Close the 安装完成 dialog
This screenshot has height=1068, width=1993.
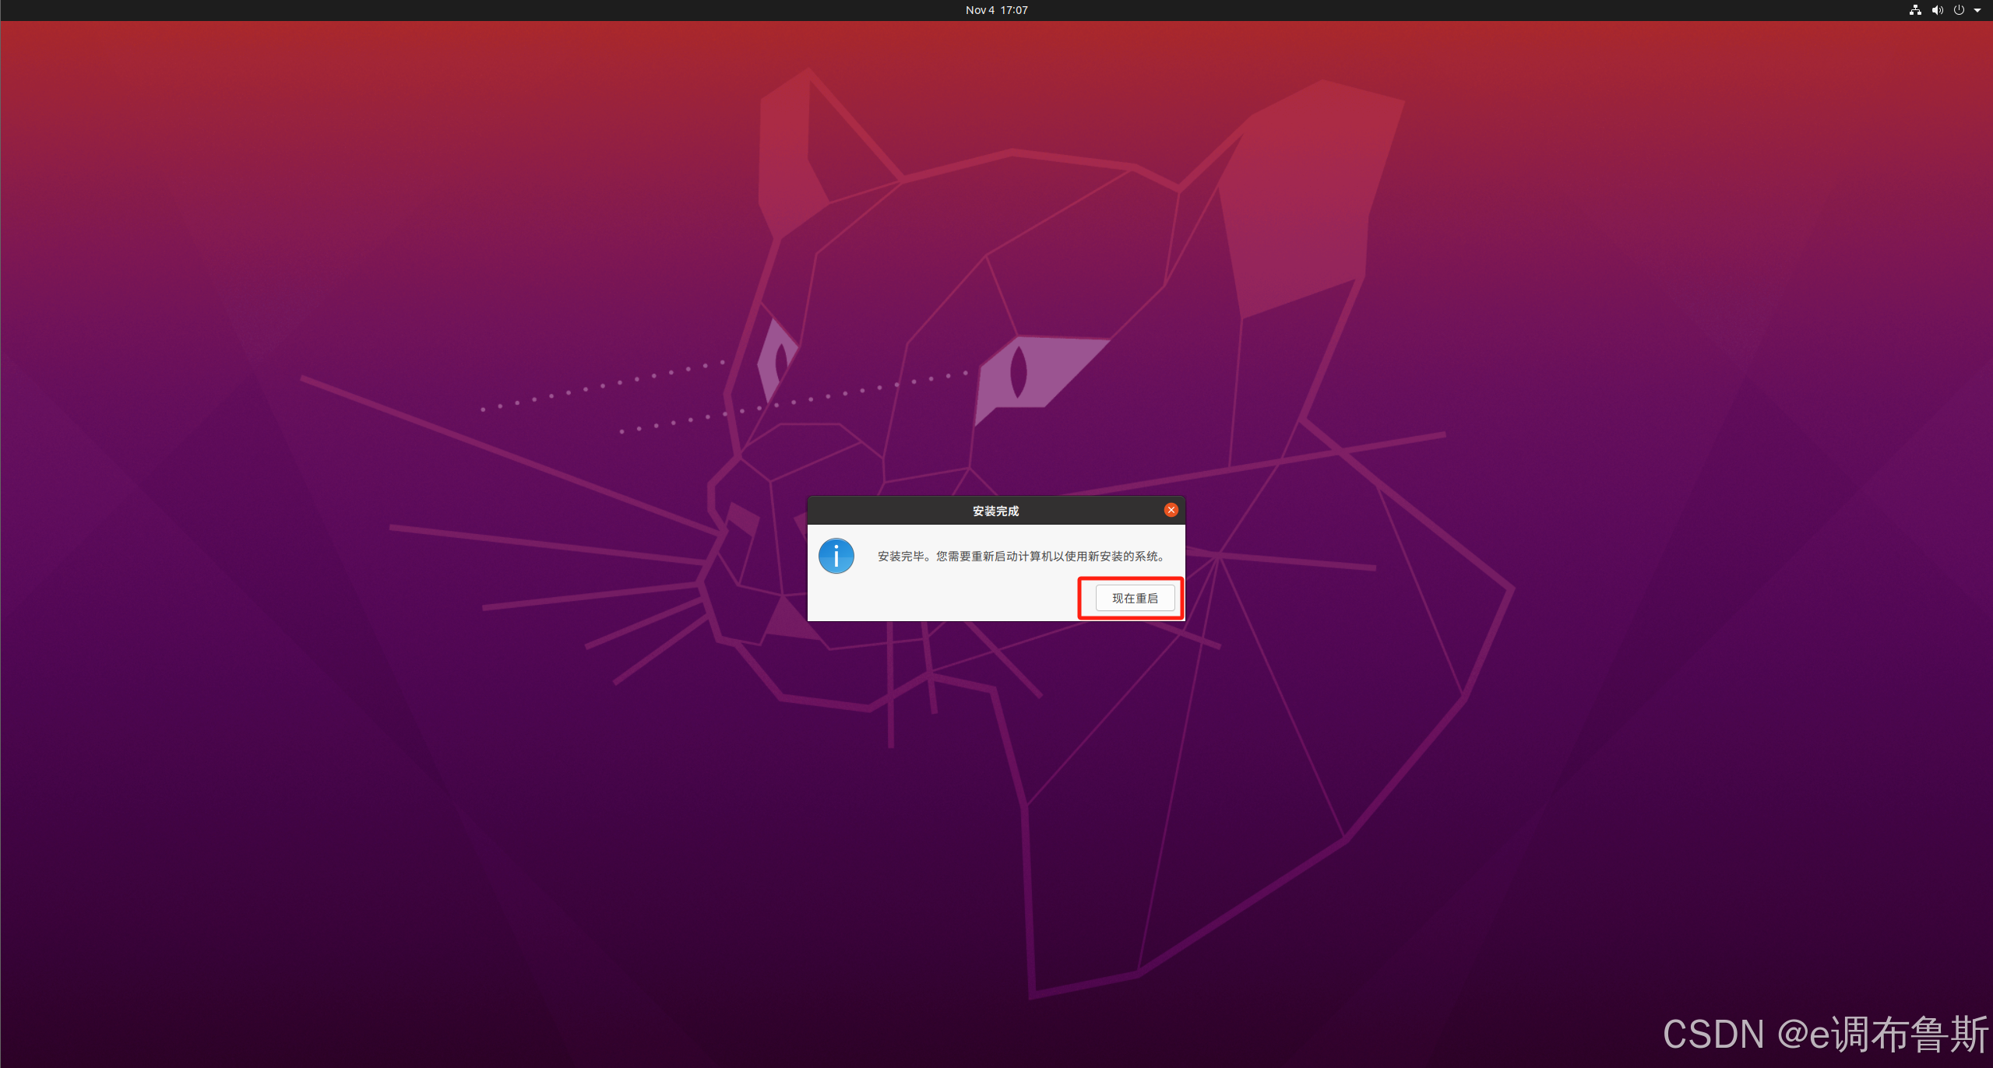tap(1171, 510)
